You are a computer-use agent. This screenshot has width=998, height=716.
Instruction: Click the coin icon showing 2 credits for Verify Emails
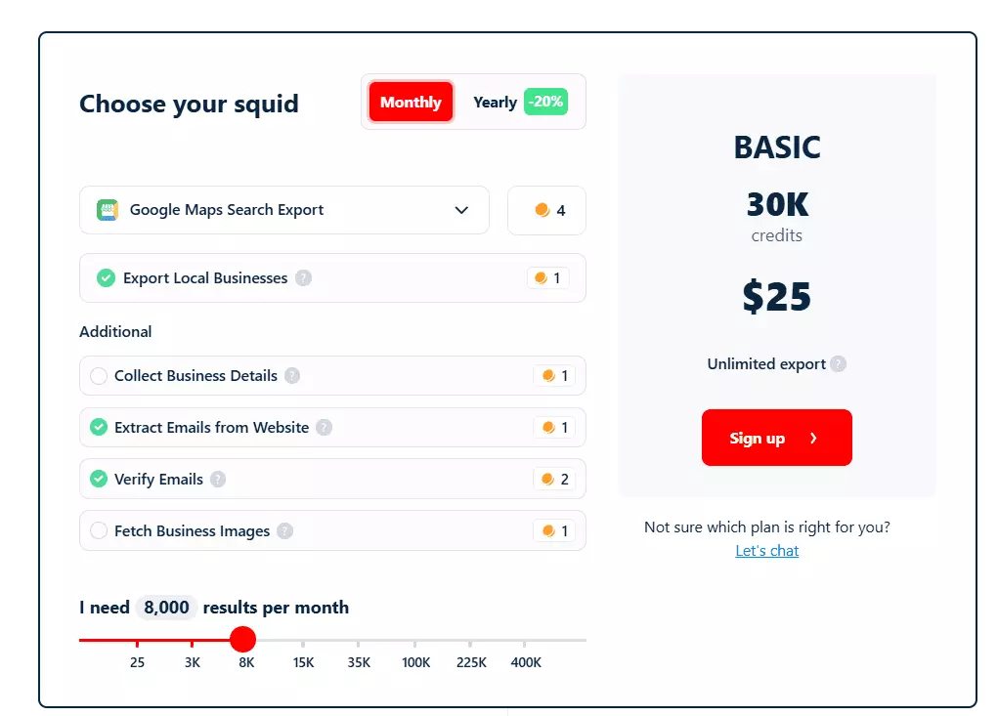[x=544, y=479]
